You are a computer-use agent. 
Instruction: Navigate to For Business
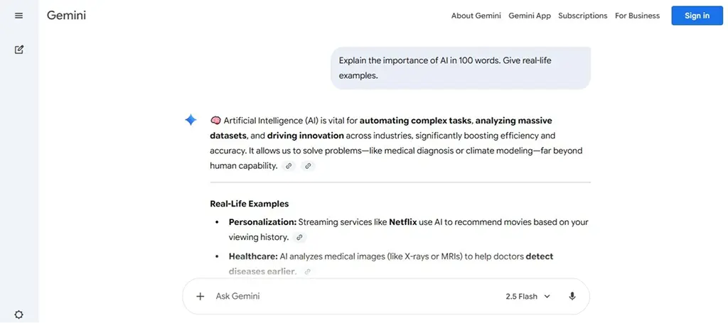[637, 16]
